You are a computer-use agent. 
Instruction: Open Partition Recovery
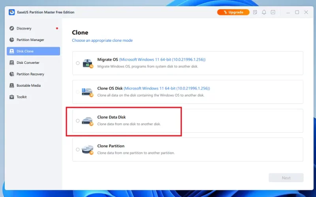coord(33,74)
